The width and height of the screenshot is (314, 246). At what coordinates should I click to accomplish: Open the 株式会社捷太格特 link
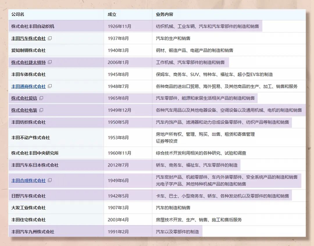point(28,62)
